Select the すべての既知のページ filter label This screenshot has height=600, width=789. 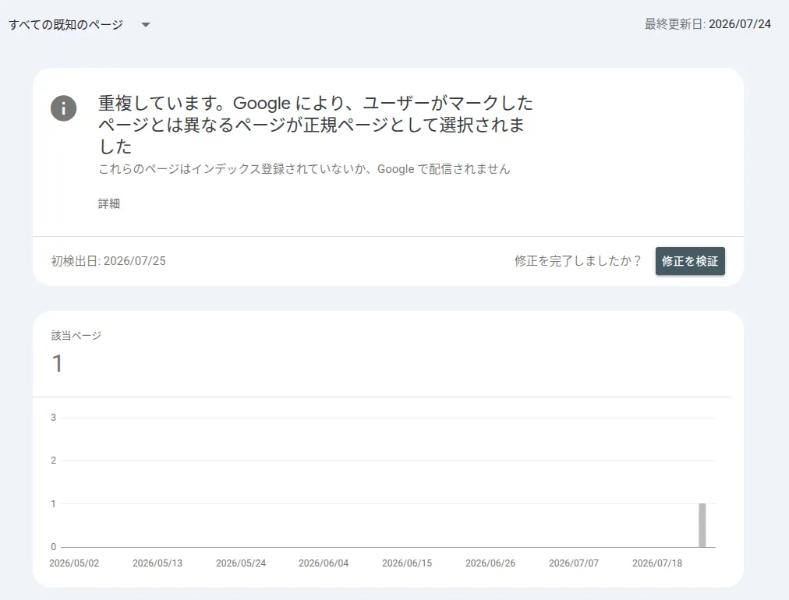tap(65, 25)
